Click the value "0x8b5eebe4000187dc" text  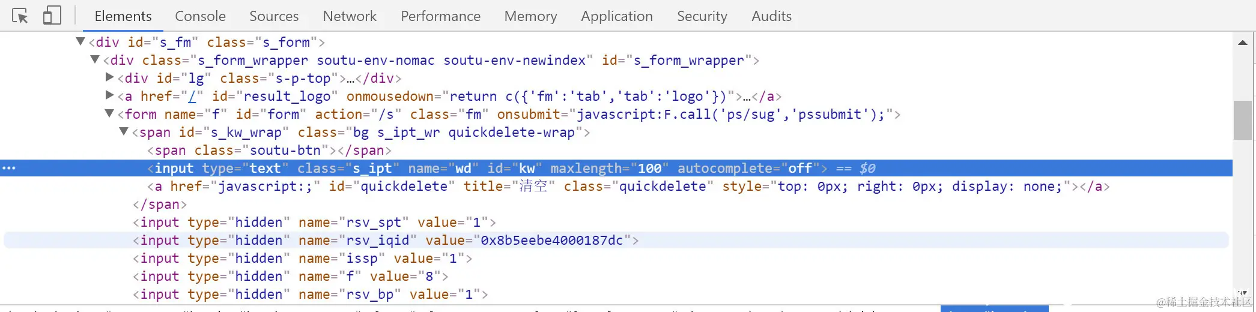tap(552, 241)
